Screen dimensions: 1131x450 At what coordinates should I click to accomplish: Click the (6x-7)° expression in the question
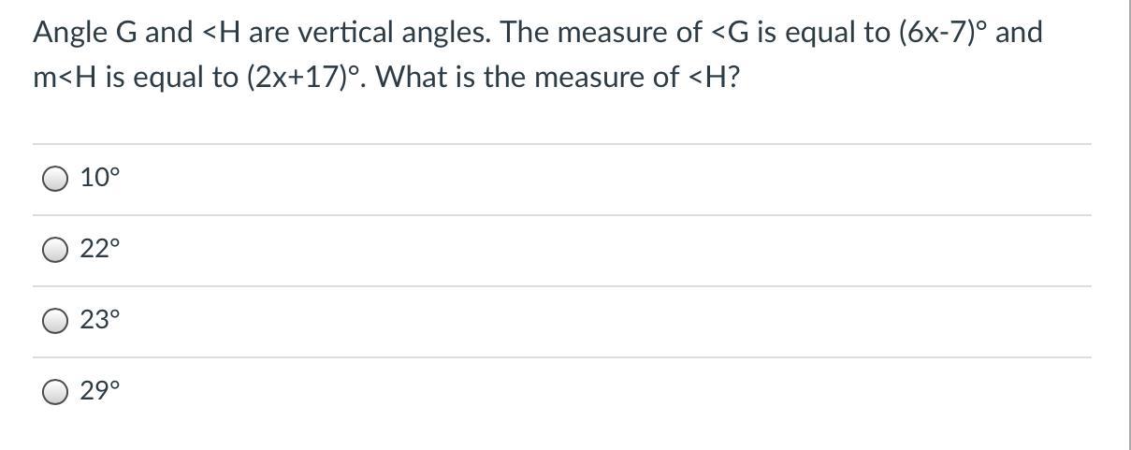[946, 33]
